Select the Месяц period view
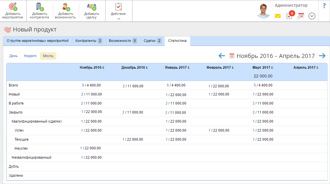The height and width of the screenshot is (184, 330). click(x=48, y=56)
